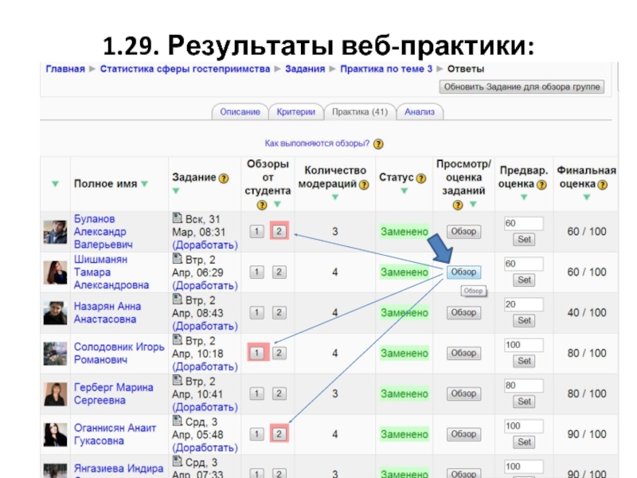Click the preliminary grade field for Солодовник Игорь

coord(523,345)
